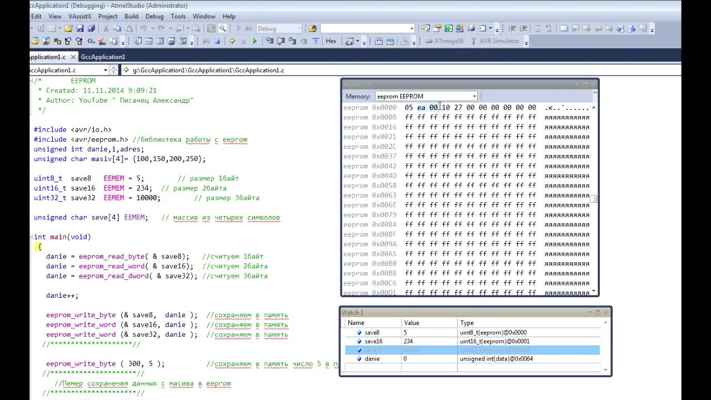The image size is (711, 400).
Task: Open the Debug menu
Action: pos(154,16)
